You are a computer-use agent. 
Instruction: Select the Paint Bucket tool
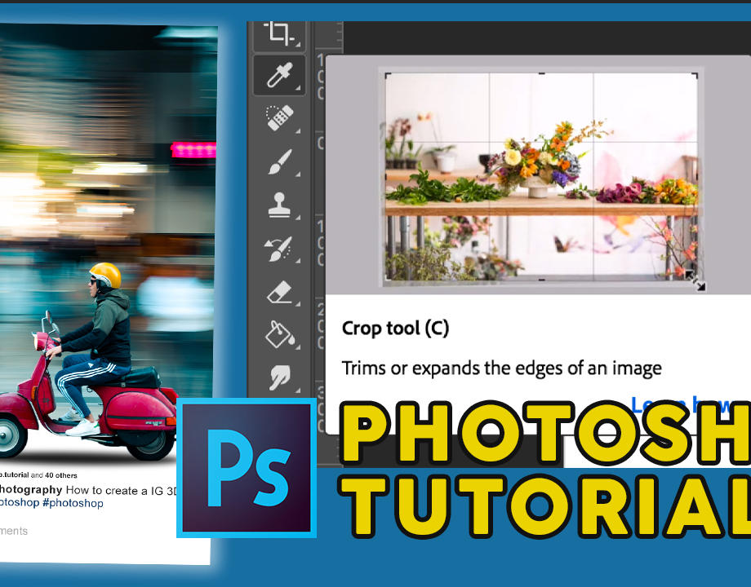pos(279,334)
